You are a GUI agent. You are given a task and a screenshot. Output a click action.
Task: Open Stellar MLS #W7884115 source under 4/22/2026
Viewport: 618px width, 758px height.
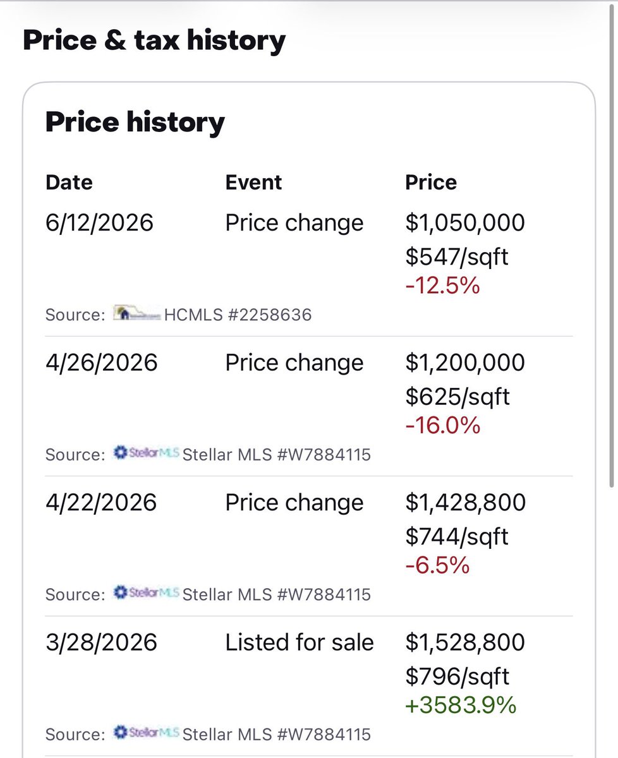[x=277, y=594]
